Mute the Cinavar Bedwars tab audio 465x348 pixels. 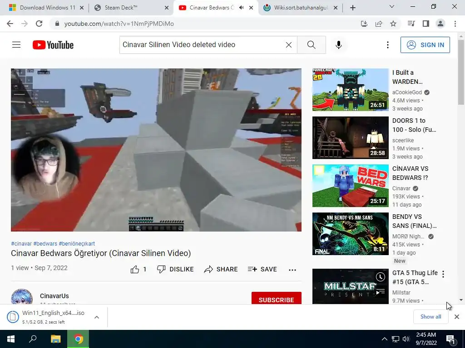coord(242,8)
